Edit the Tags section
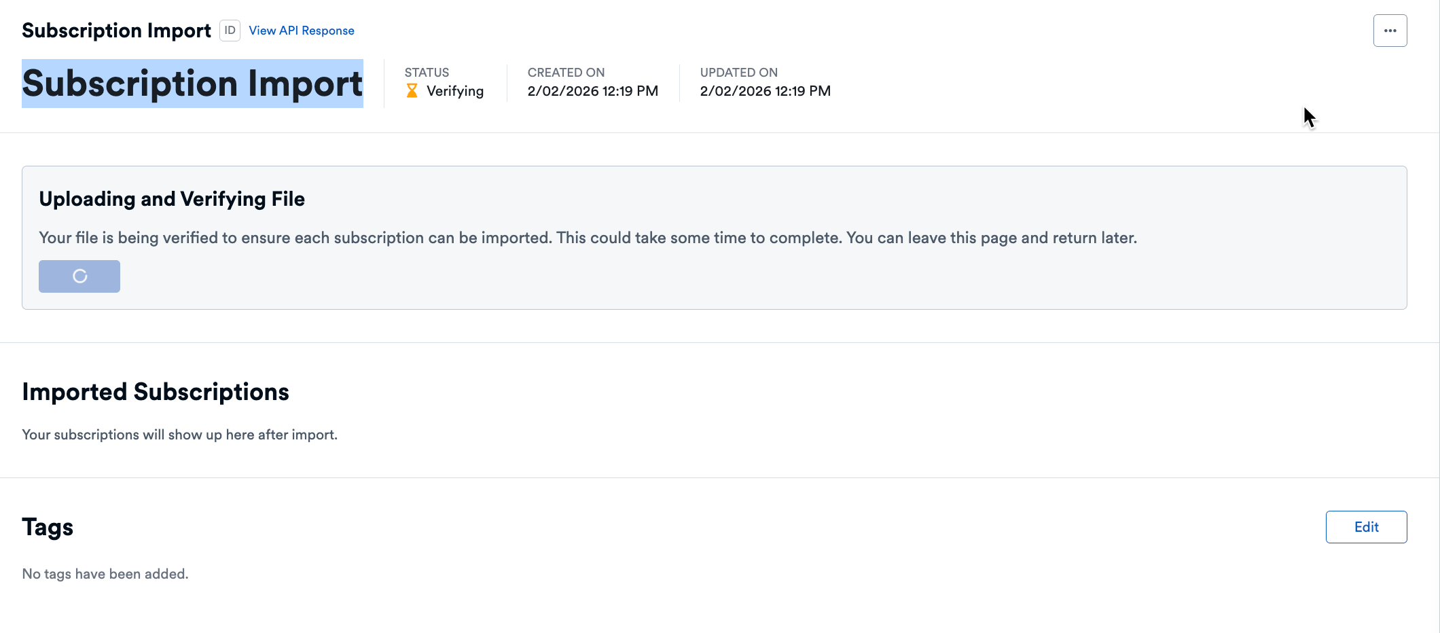1440x633 pixels. [1366, 526]
